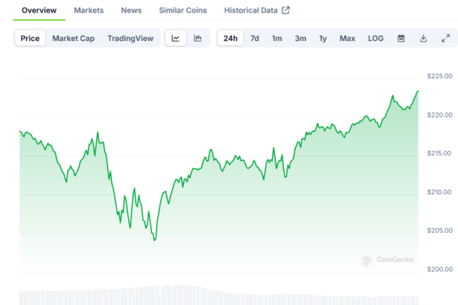Set chart range to 7d
The width and height of the screenshot is (458, 305).
[x=255, y=38]
